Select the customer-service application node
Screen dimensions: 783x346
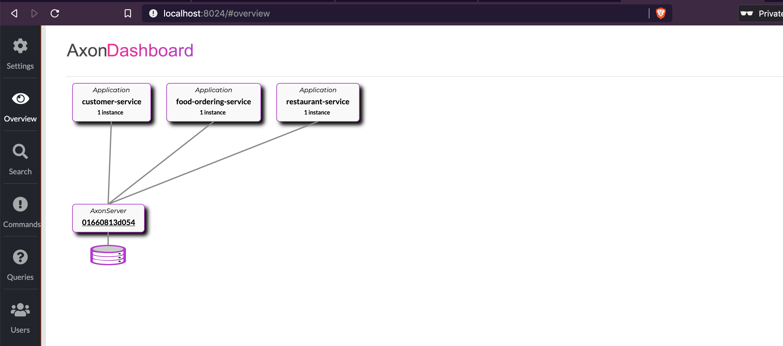112,102
